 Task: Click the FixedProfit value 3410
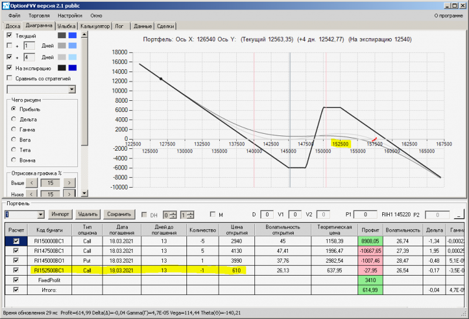[371, 280]
